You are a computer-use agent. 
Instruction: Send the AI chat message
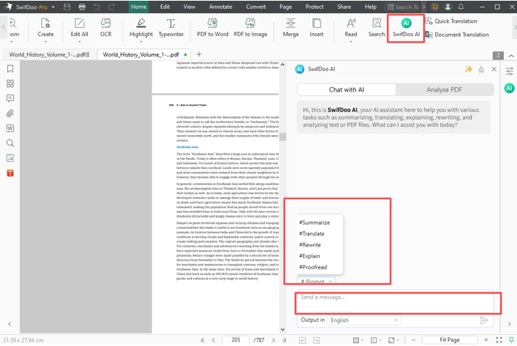(x=484, y=320)
